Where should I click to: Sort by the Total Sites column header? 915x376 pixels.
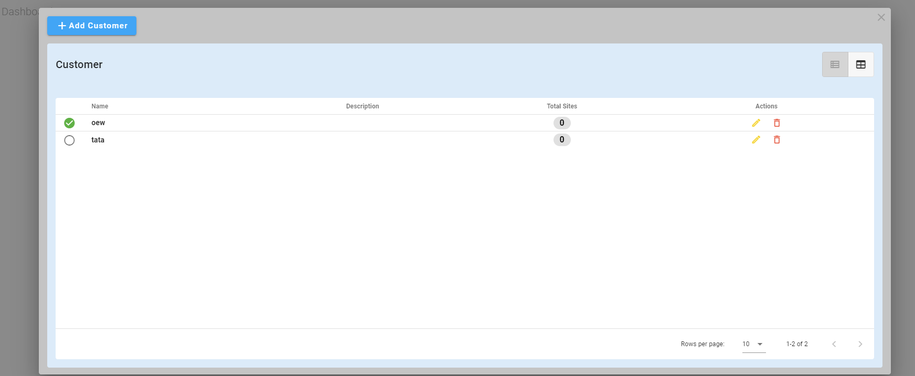tap(561, 106)
